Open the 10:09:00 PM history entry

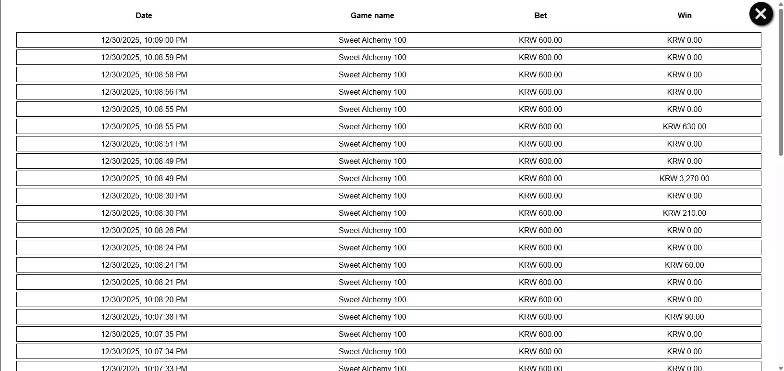(x=389, y=40)
